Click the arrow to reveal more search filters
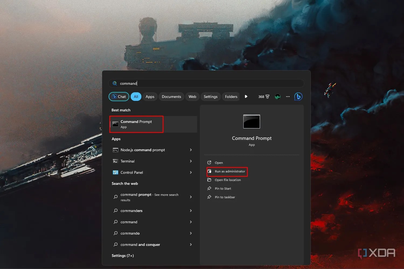This screenshot has width=404, height=269. [246, 96]
